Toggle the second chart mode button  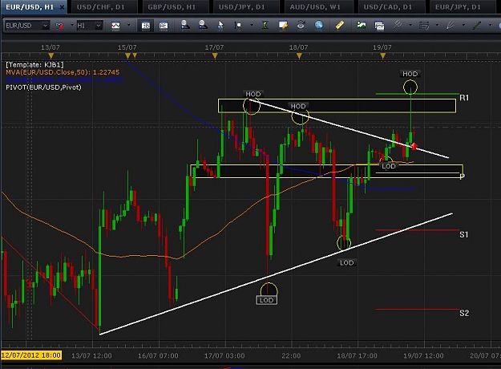pyautogui.click(x=164, y=26)
